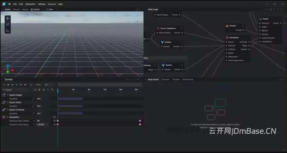Click the blue application logo icon

click(4, 4)
